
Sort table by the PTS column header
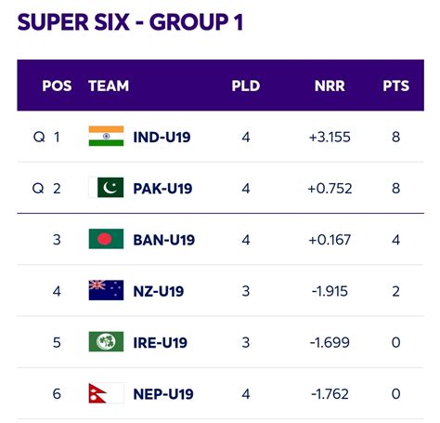[x=396, y=86]
